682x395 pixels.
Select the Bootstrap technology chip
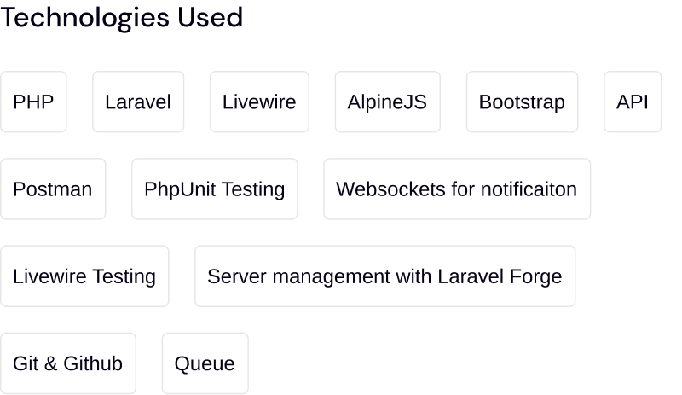(522, 102)
